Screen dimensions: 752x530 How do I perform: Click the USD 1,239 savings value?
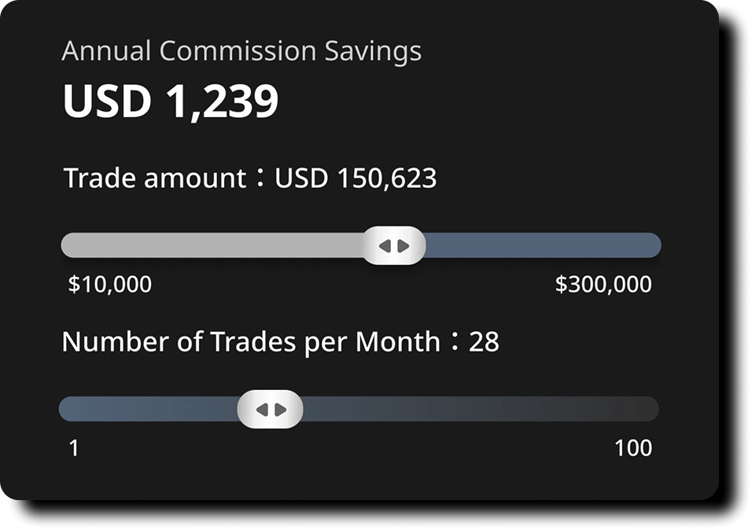click(x=171, y=101)
